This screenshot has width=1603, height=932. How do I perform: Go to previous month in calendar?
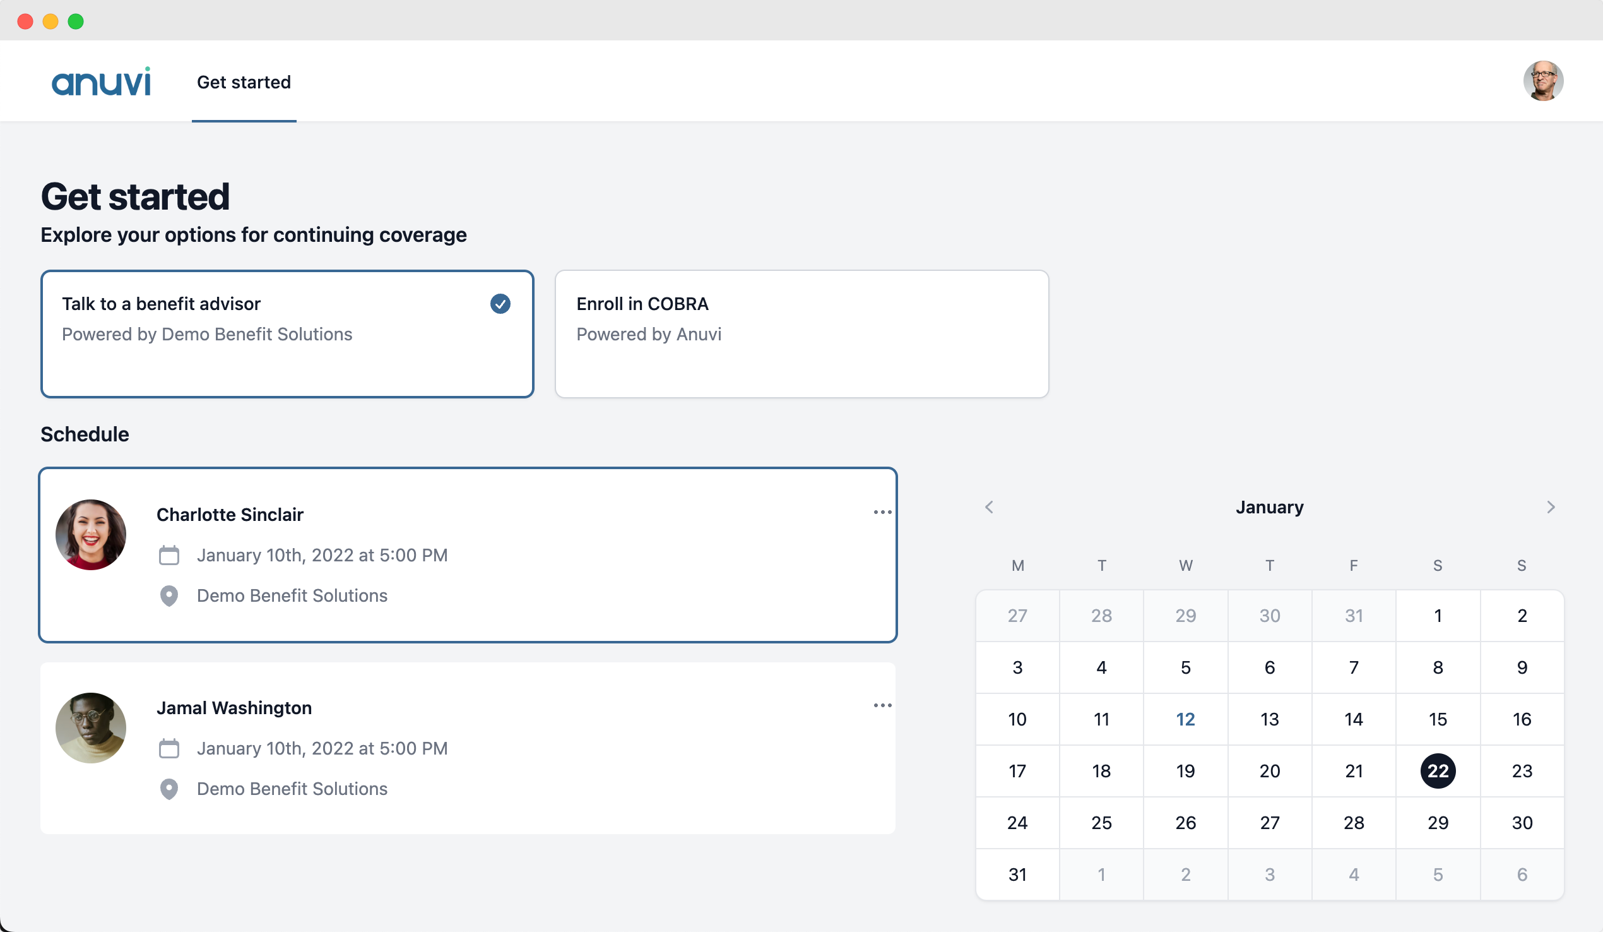[988, 508]
